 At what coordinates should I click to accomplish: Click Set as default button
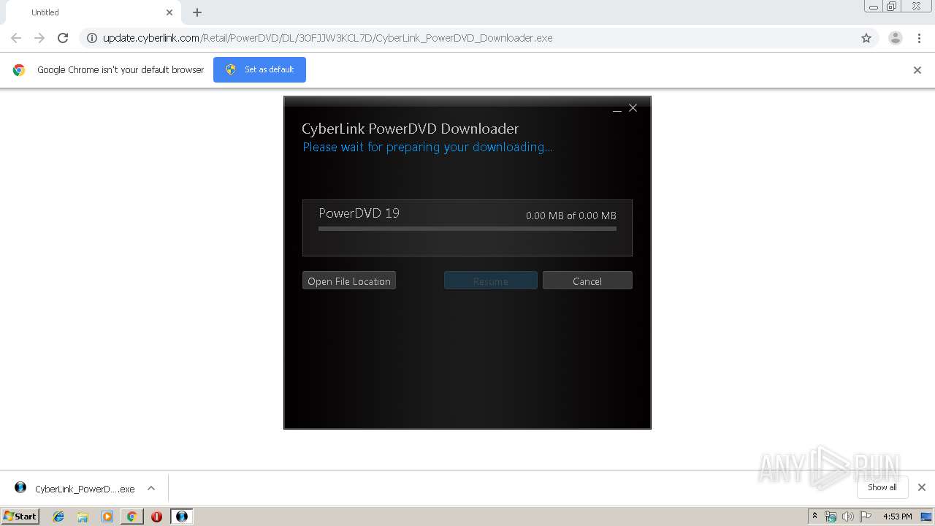point(259,69)
